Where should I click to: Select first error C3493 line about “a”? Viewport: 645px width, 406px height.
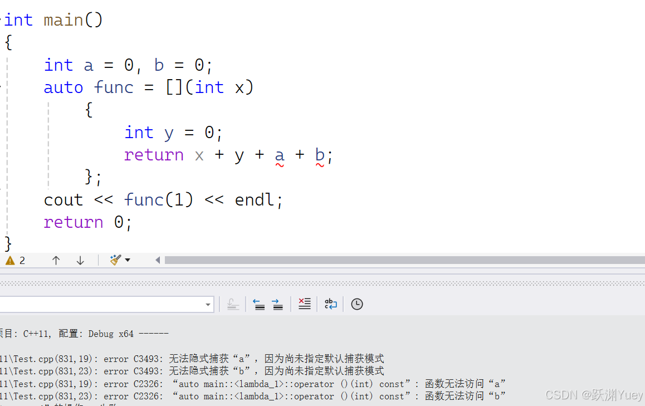(x=192, y=359)
